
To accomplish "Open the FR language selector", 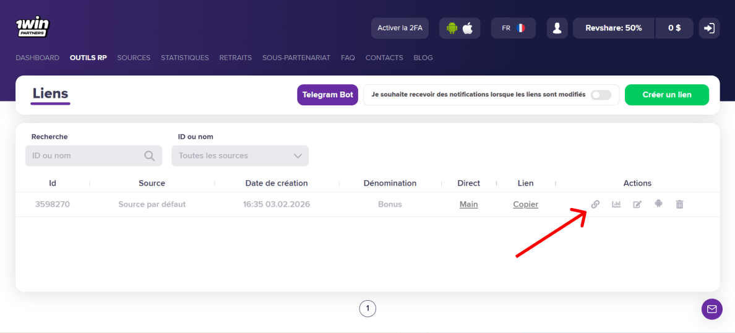I will (x=513, y=28).
